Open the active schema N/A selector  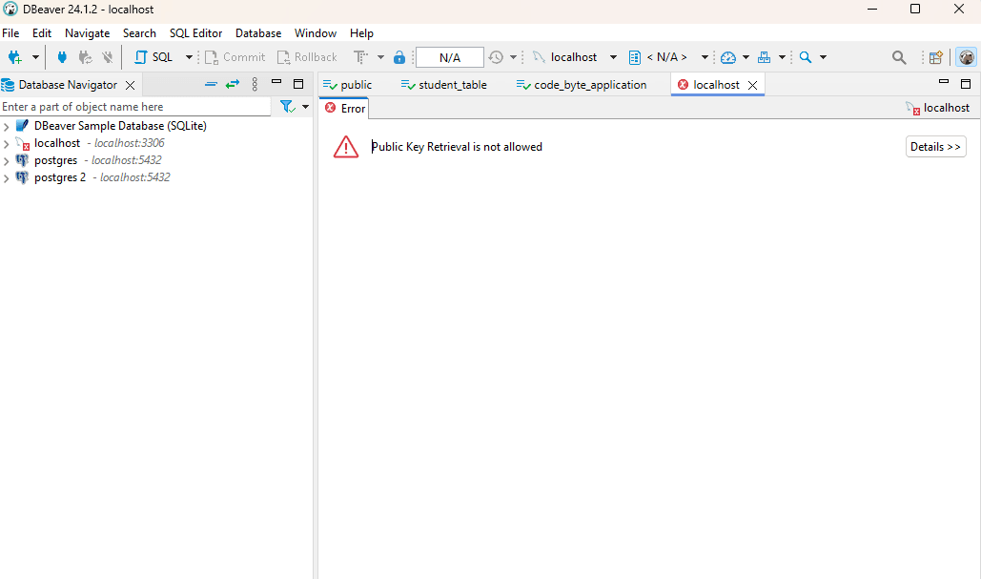pos(667,57)
